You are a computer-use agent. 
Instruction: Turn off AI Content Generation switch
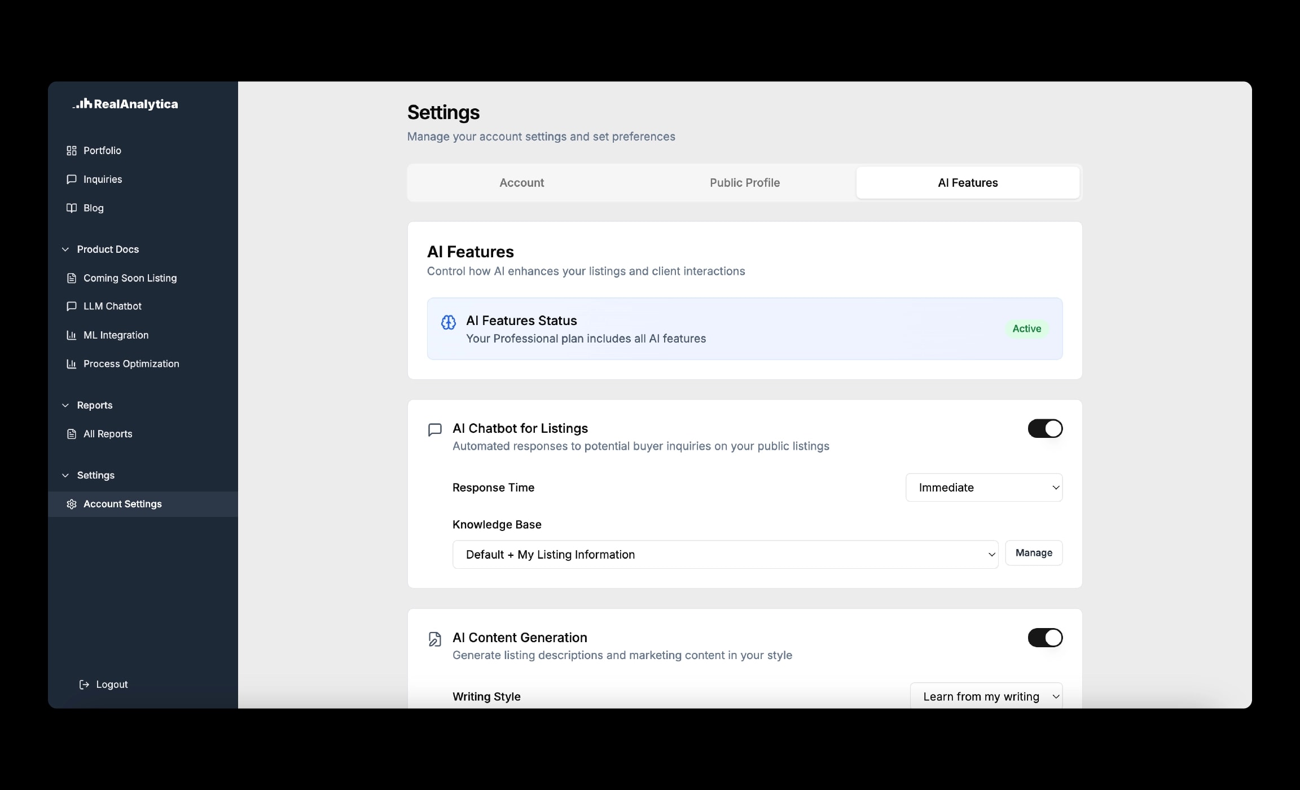[x=1045, y=638]
